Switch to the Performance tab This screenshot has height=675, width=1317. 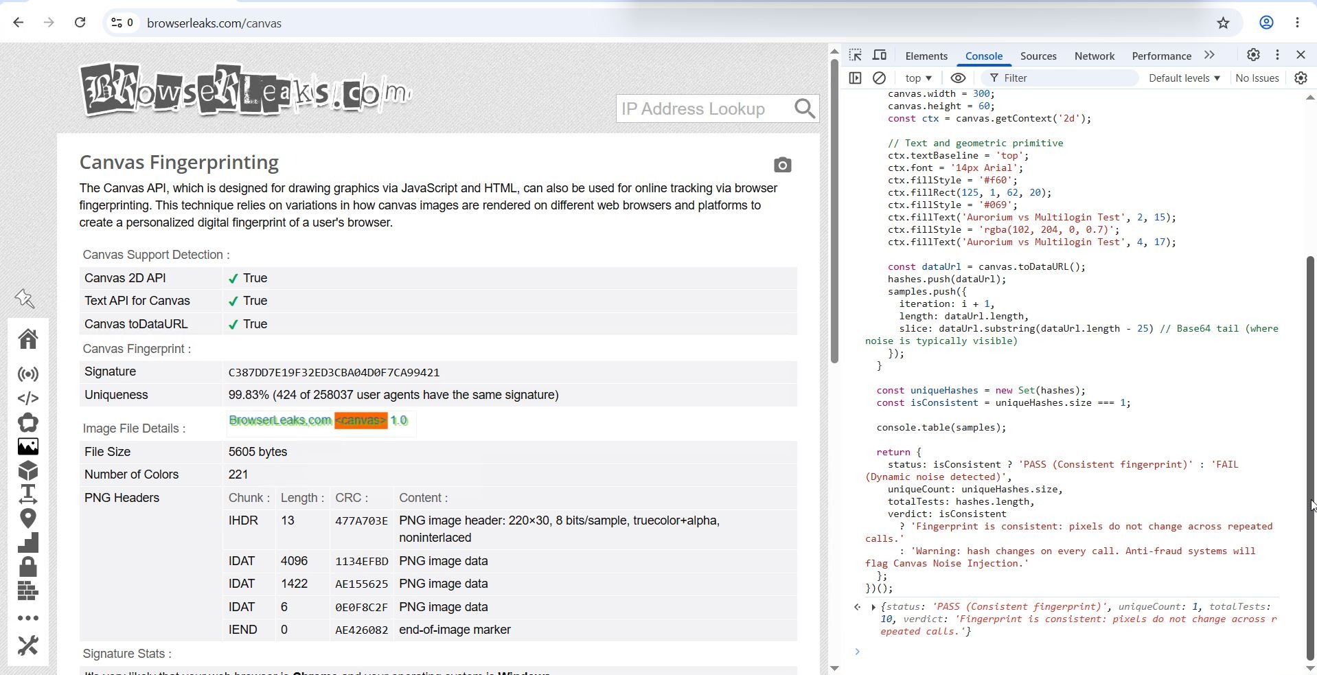[x=1161, y=56]
